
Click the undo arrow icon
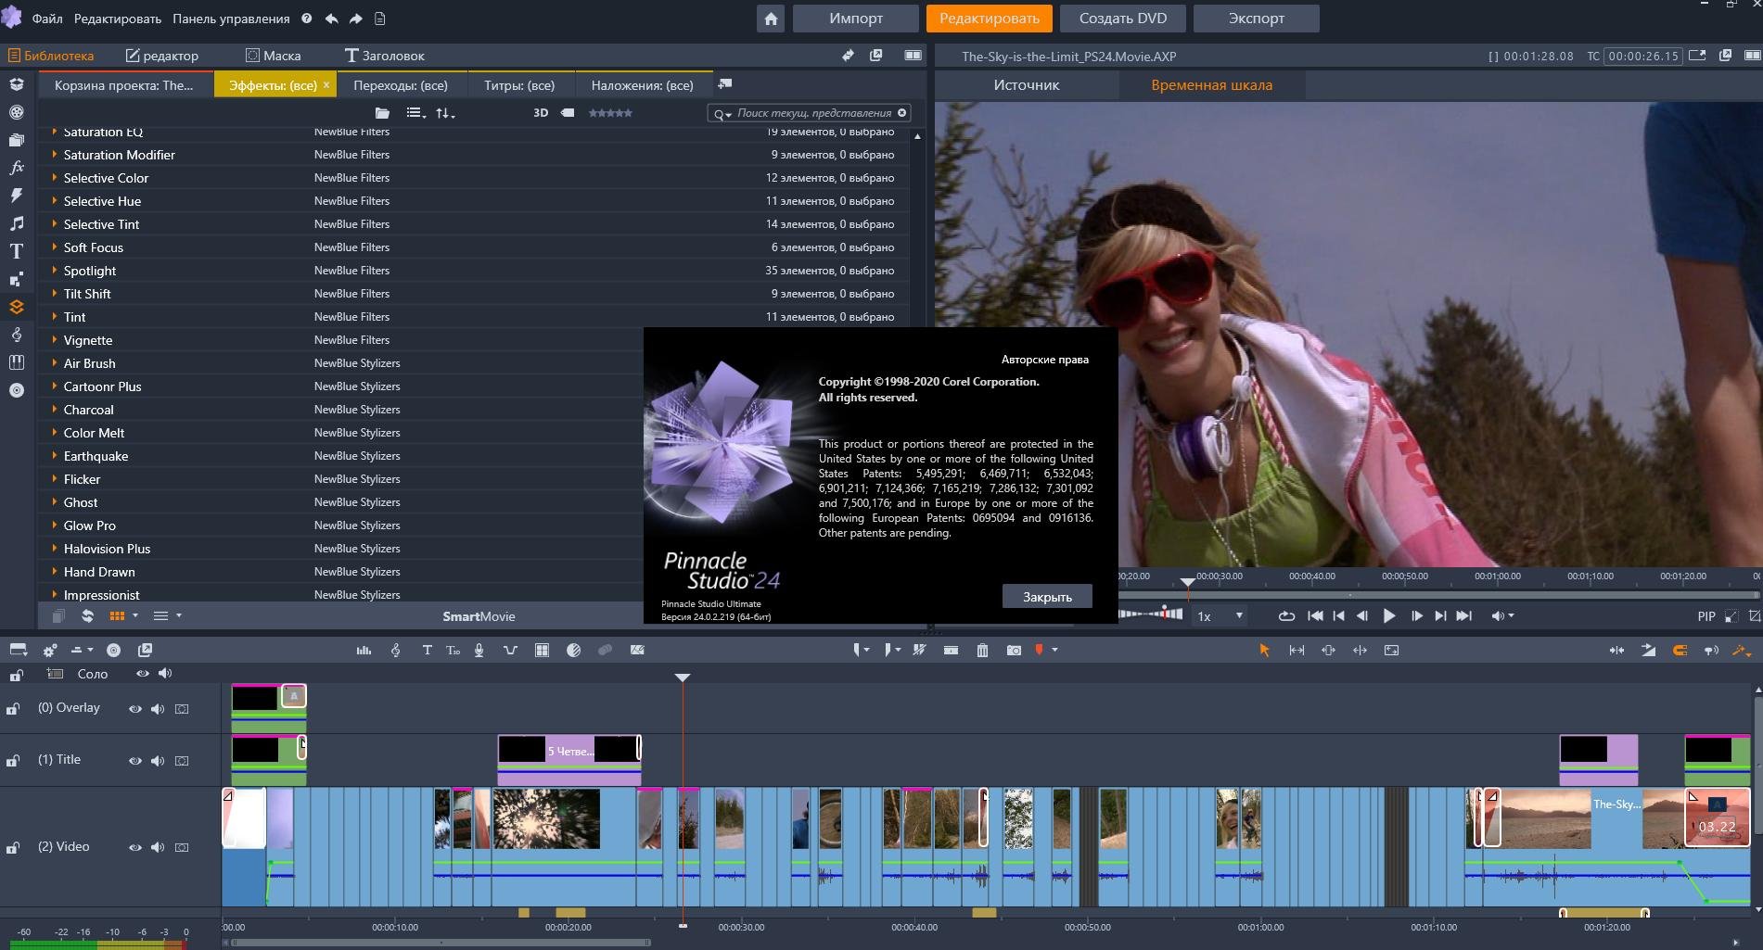331,19
